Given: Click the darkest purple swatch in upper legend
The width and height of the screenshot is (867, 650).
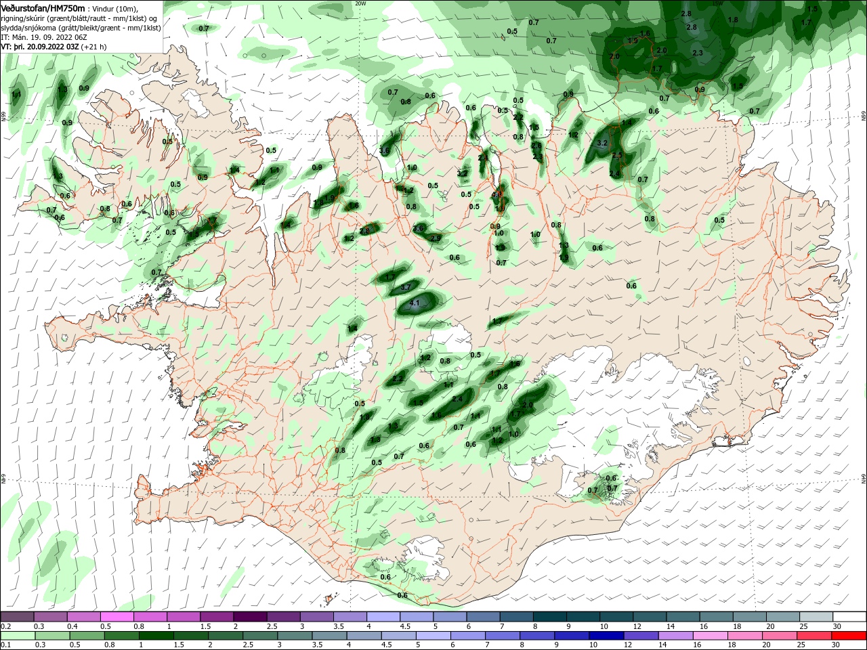Looking at the screenshot, I should (x=250, y=617).
